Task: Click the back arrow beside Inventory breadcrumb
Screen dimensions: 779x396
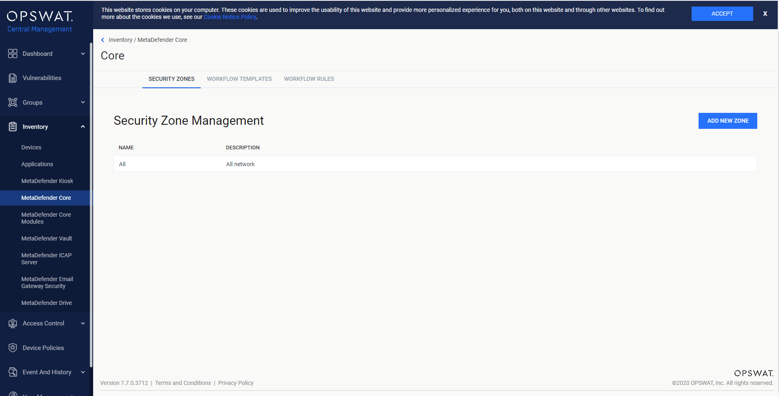Action: [x=103, y=40]
